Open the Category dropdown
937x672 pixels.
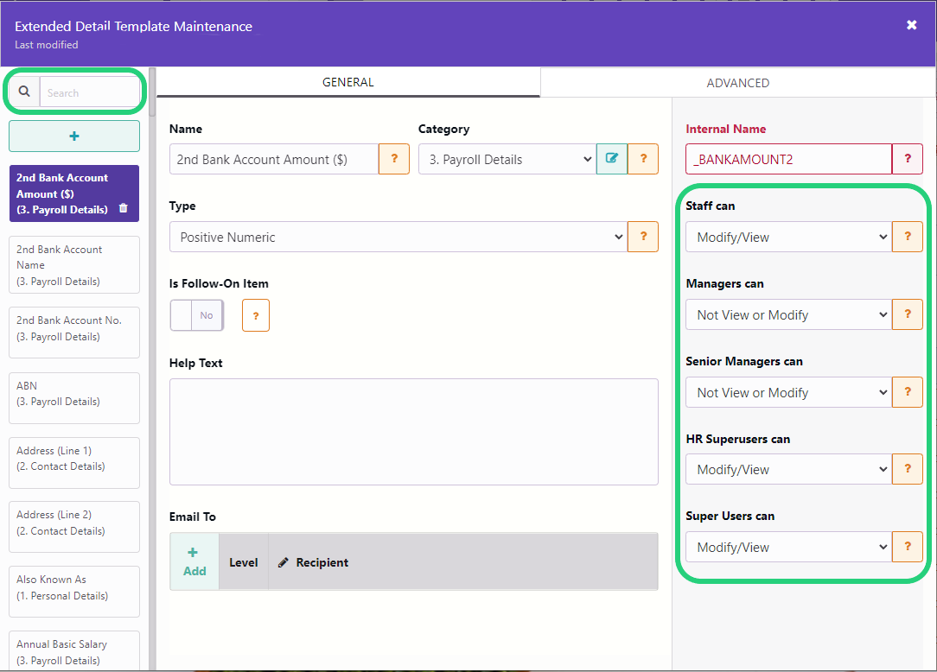tap(507, 159)
